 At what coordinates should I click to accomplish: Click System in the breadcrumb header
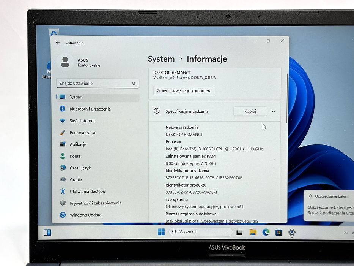coord(161,59)
